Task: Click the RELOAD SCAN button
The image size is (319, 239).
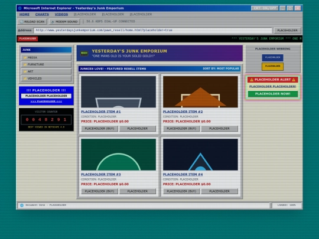Action: pos(32,22)
